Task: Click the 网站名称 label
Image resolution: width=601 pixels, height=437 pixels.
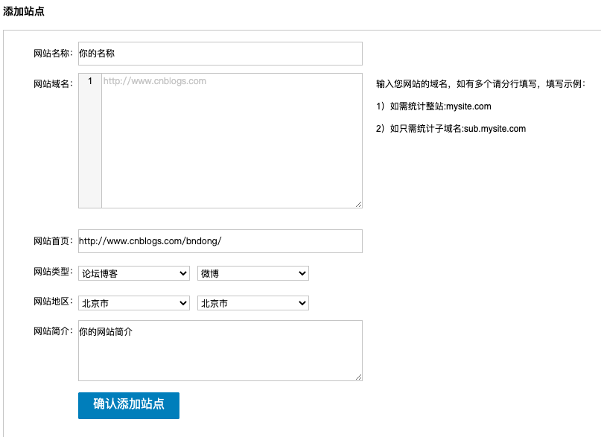Action: [53, 54]
